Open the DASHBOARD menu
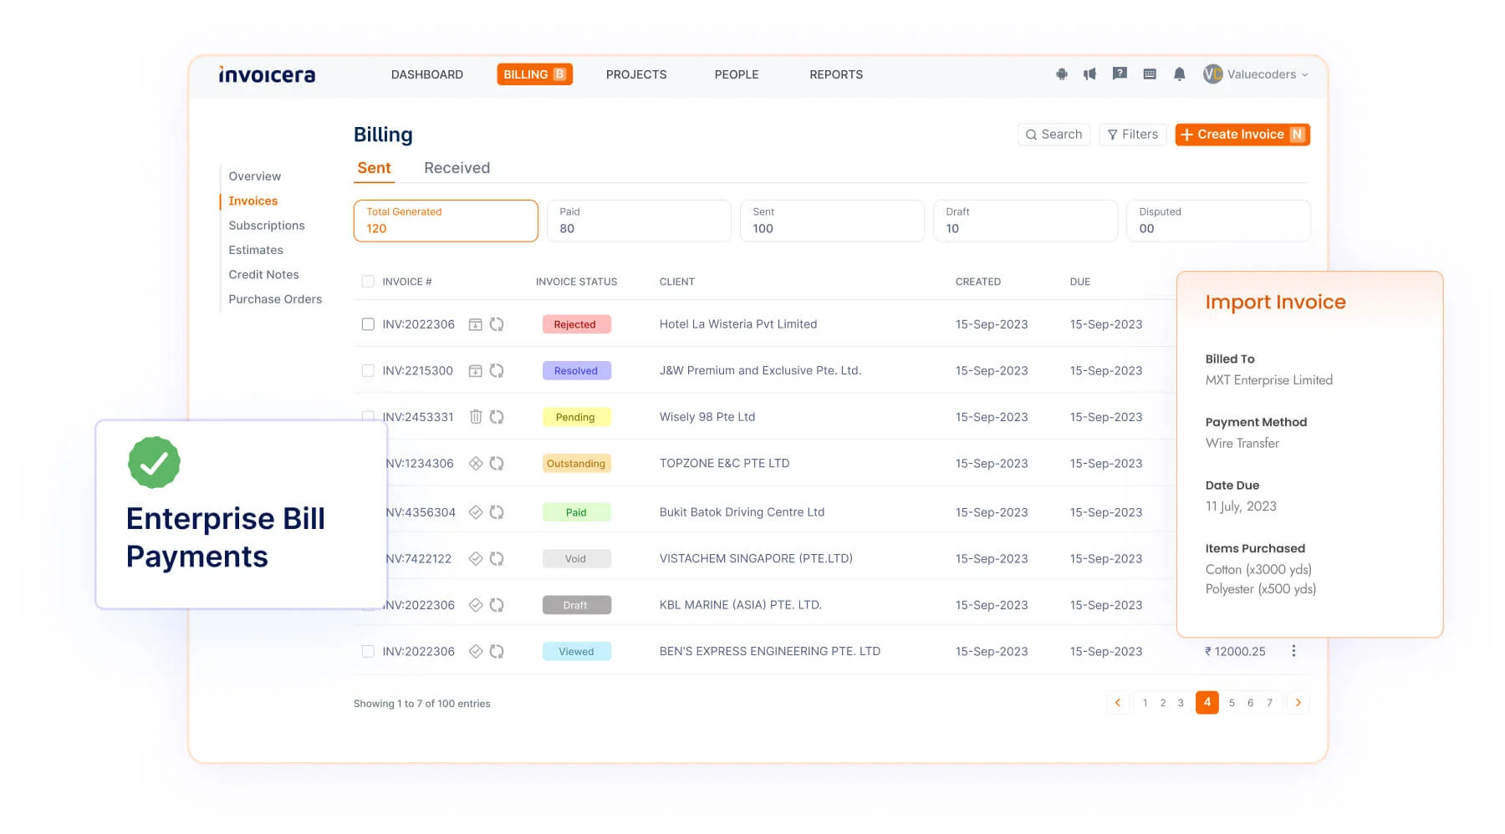 pos(427,74)
